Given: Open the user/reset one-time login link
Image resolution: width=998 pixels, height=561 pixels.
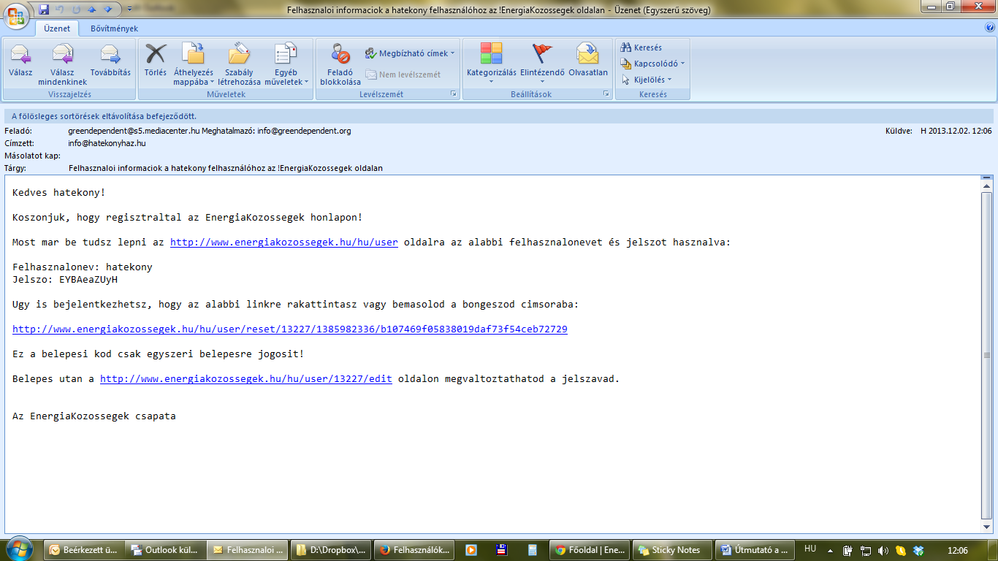Looking at the screenshot, I should coord(290,329).
